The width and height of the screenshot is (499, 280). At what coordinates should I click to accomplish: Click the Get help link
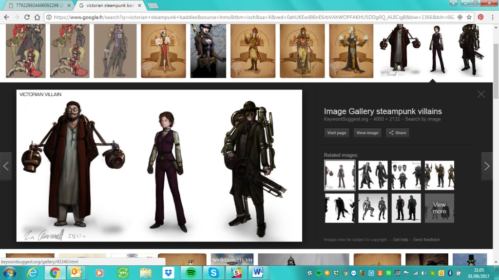pos(401,240)
